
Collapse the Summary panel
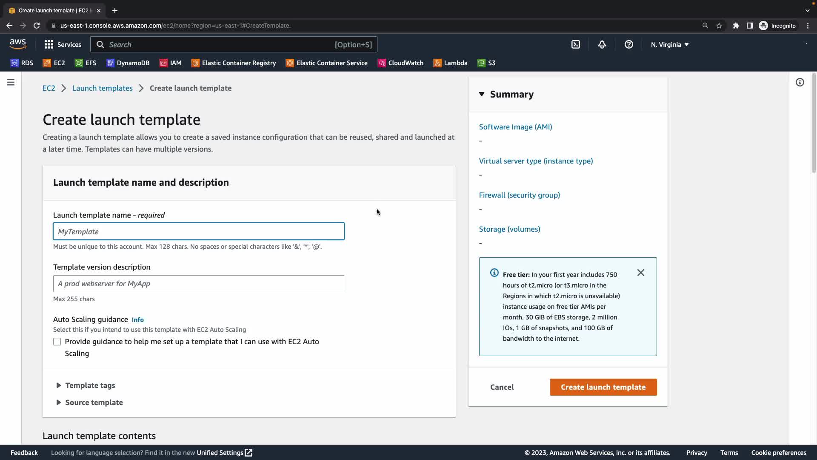tap(506, 94)
